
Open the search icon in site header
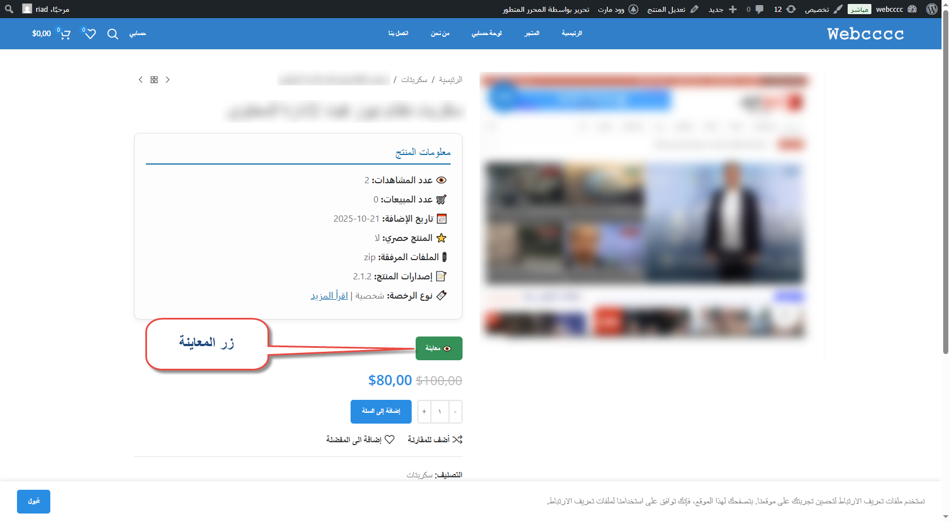pos(113,34)
